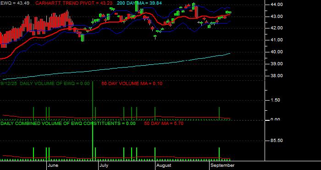
Task: Click the 43.00 price axis label
Action: pyautogui.click(x=277, y=16)
